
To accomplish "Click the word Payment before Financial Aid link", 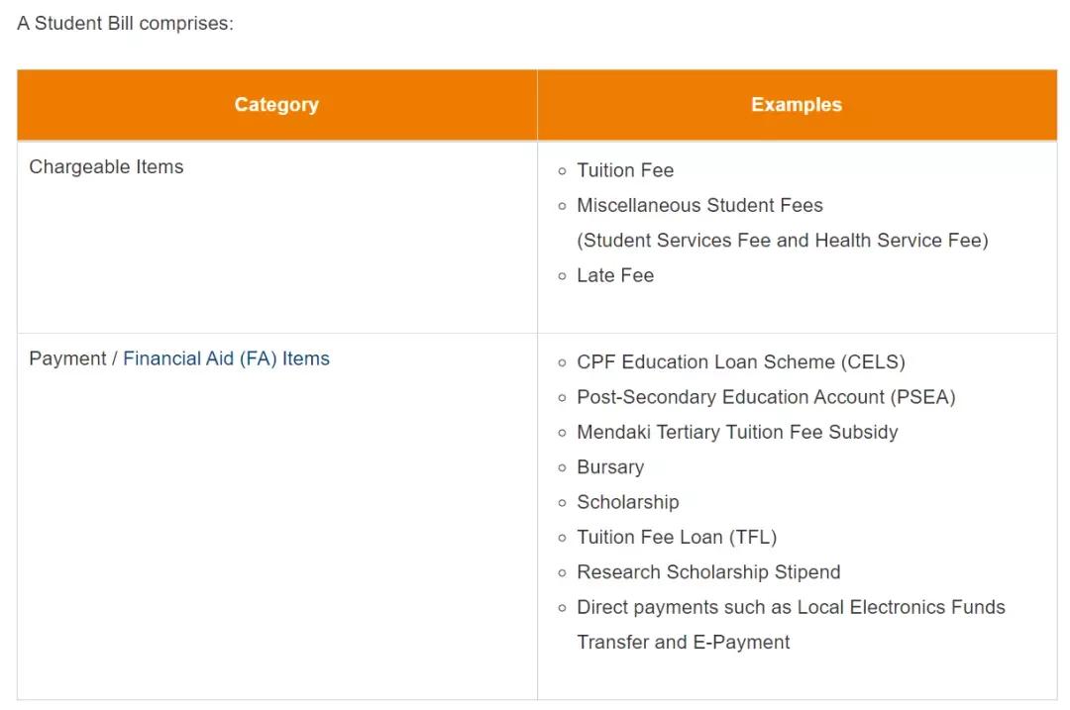I will coord(67,358).
